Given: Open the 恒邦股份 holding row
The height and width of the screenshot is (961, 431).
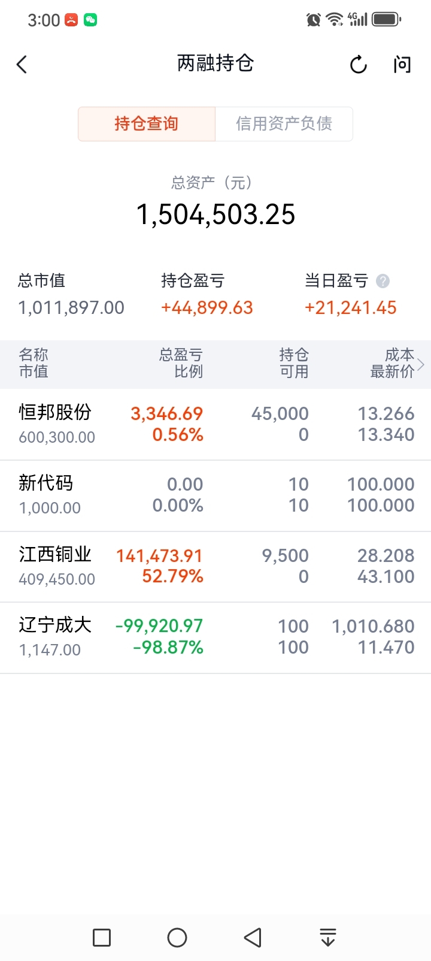Looking at the screenshot, I should point(215,424).
